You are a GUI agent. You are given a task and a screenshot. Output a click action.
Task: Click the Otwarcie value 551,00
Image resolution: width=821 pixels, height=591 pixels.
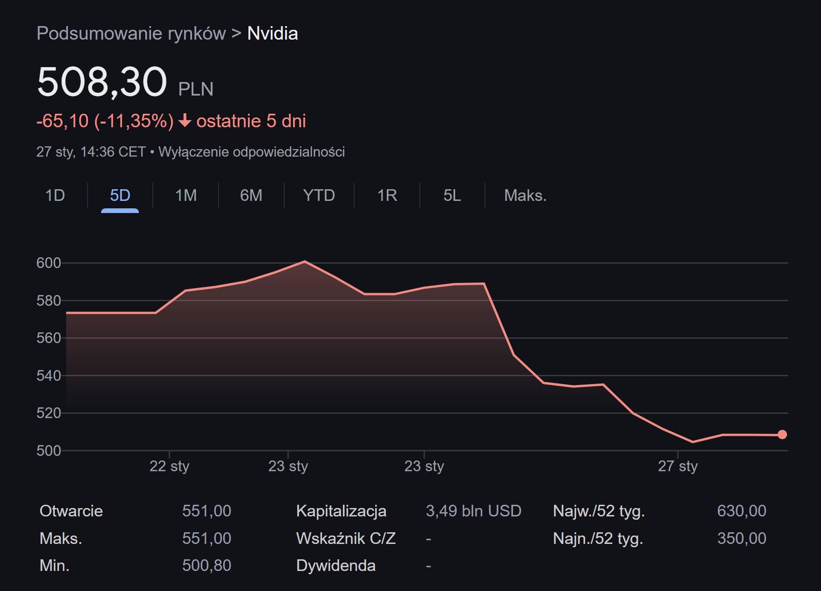coord(206,511)
